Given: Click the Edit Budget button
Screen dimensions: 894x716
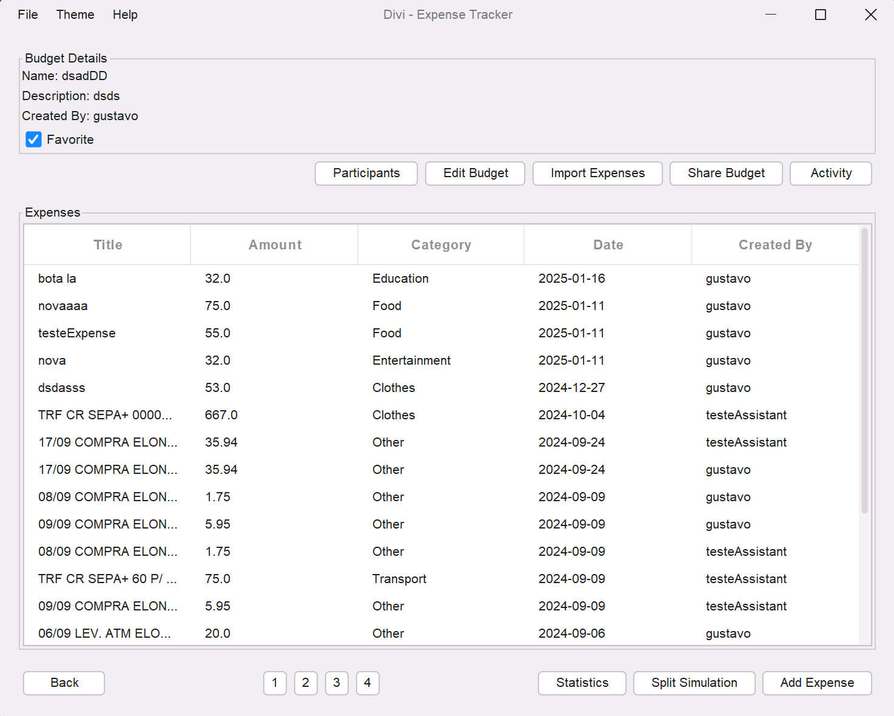Looking at the screenshot, I should [476, 174].
